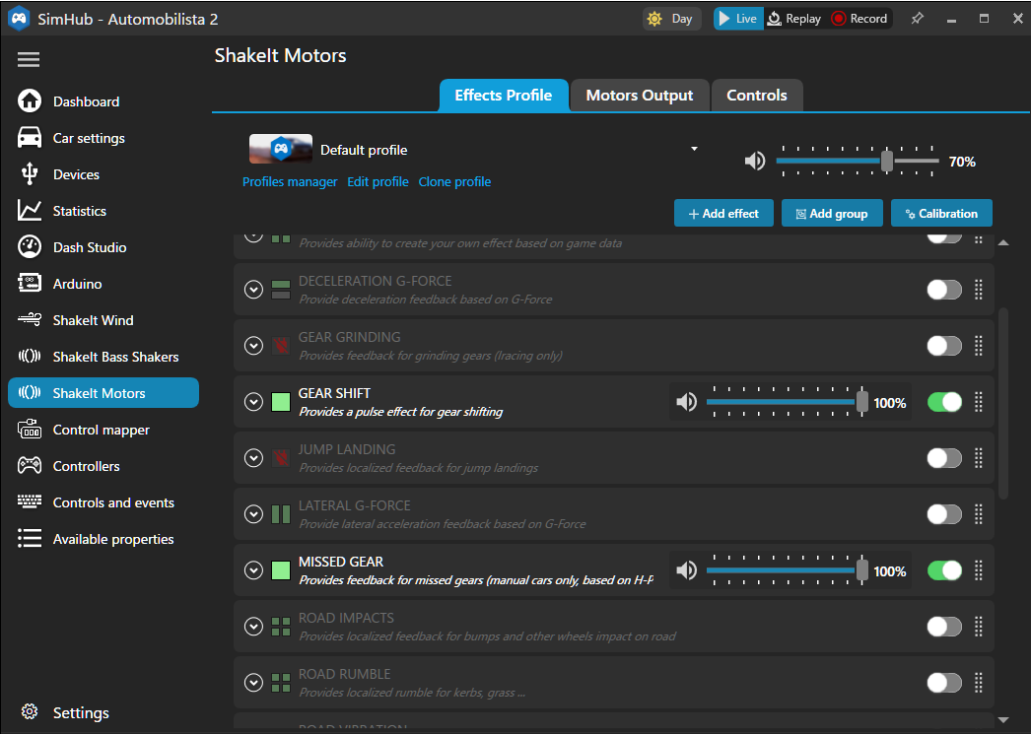Pin the SimHub window on top
The height and width of the screenshot is (734, 1031).
pos(917,19)
